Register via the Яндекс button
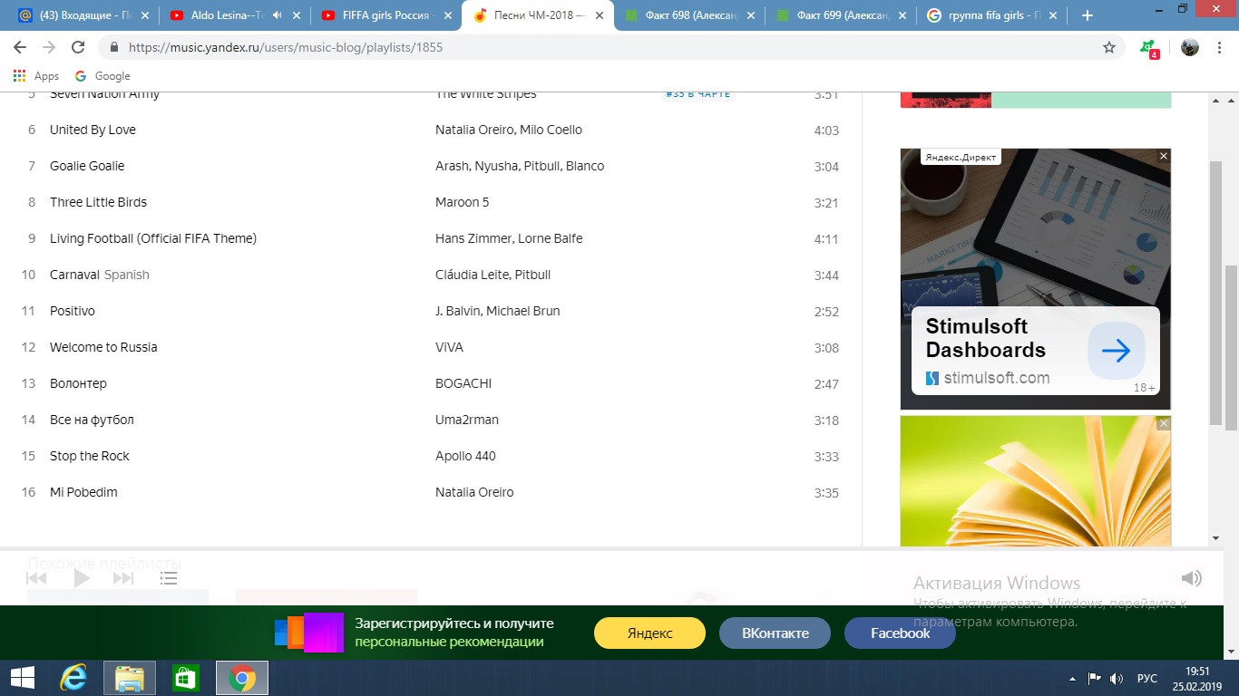 649,633
